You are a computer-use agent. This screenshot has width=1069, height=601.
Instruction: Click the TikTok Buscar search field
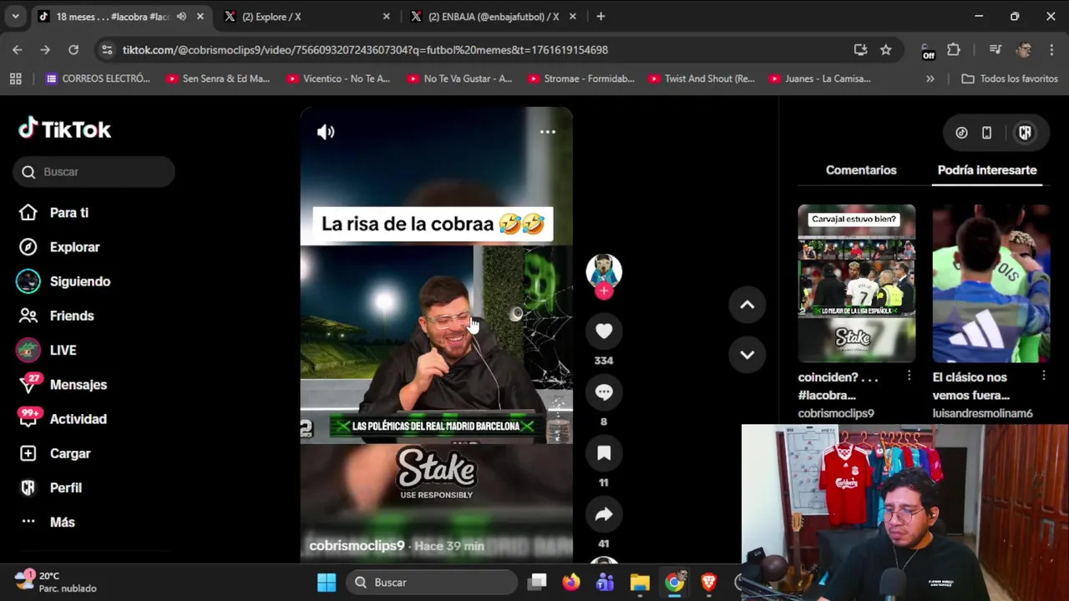(x=94, y=172)
